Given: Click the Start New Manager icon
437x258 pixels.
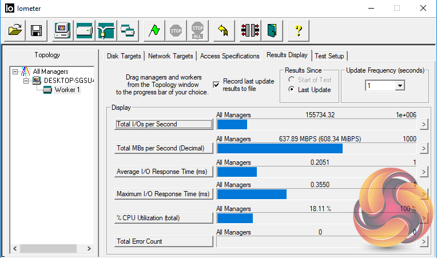Looking at the screenshot, I should pyautogui.click(x=62, y=30).
